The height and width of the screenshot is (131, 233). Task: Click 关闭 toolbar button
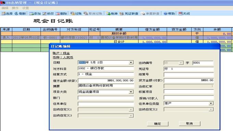(x=184, y=14)
